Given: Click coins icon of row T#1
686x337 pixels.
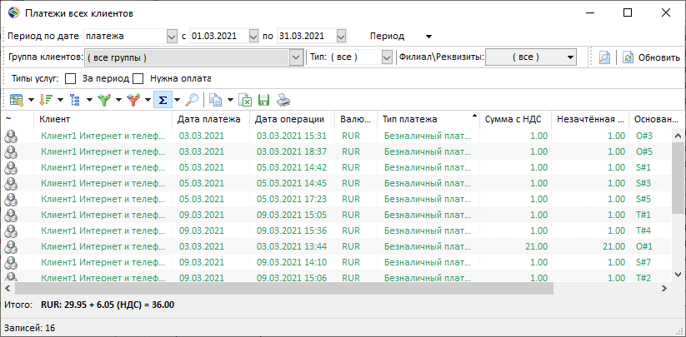Looking at the screenshot, I should 11,215.
